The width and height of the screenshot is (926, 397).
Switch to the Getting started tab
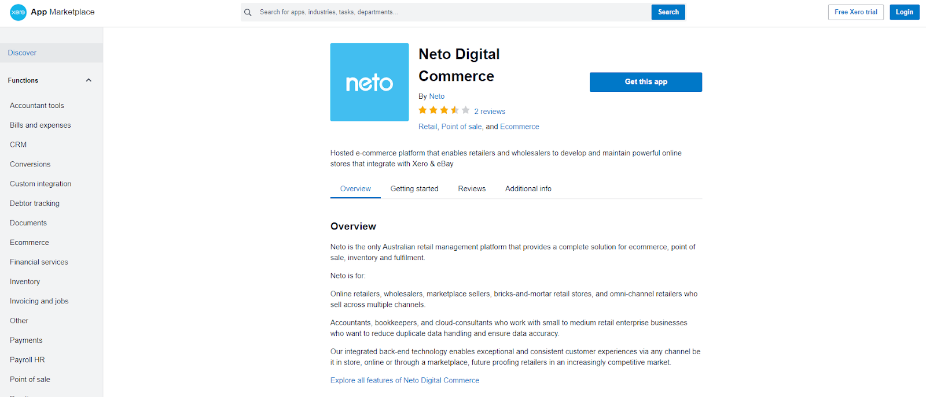[414, 189]
